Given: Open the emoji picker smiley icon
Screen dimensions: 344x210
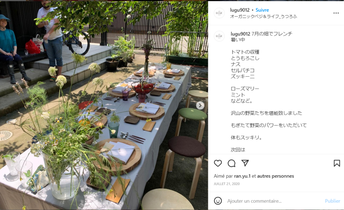Looking at the screenshot, I should point(218,201).
